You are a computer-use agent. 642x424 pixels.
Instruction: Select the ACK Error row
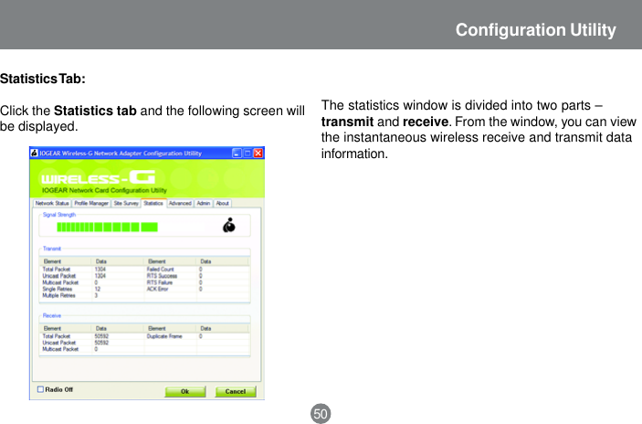pyautogui.click(x=198, y=289)
